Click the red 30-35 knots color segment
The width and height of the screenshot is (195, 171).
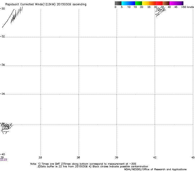[159, 3]
